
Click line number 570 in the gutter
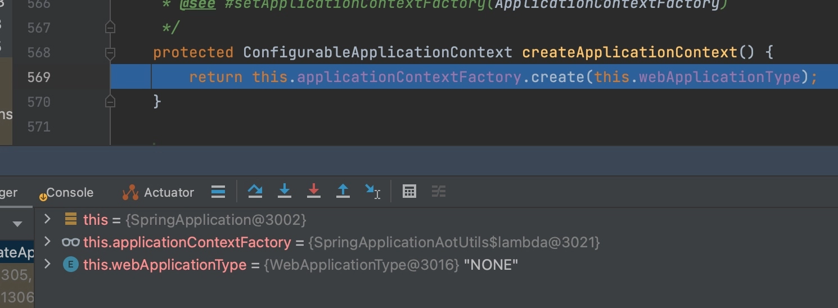coord(39,102)
